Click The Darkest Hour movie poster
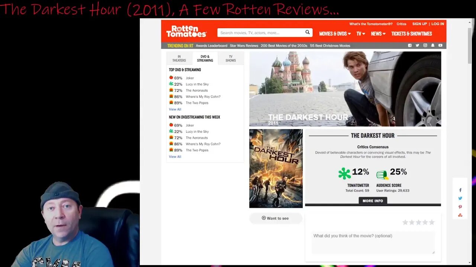Image resolution: width=476 pixels, height=267 pixels. [276, 168]
